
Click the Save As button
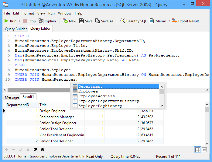[104, 21]
